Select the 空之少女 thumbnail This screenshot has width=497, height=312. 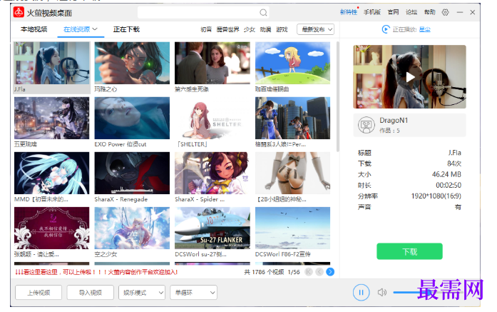[x=132, y=228]
